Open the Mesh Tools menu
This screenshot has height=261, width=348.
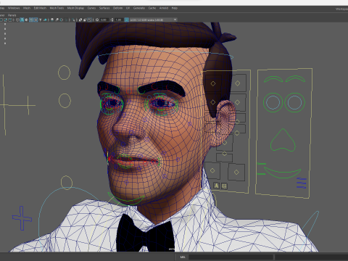(x=57, y=8)
